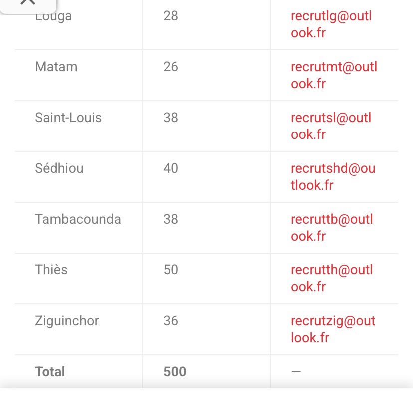Select the Sédhiou region cell
The height and width of the screenshot is (395, 413).
59,168
